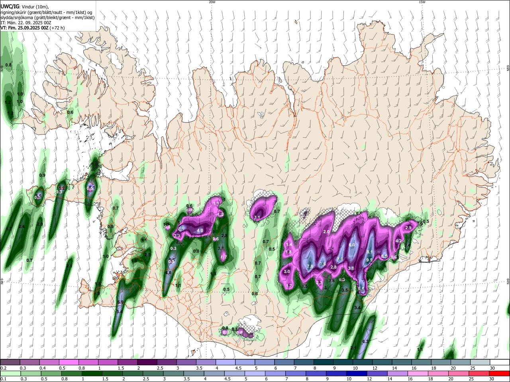Select the valid time 'VT: Fim. 25.09.2025 00Z (+72 h)'
The width and height of the screenshot is (510, 382).
click(x=33, y=28)
